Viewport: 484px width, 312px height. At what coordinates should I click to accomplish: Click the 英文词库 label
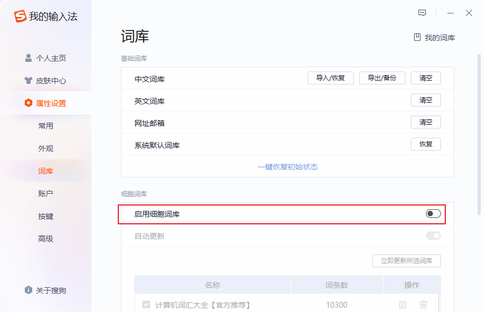[x=150, y=101]
